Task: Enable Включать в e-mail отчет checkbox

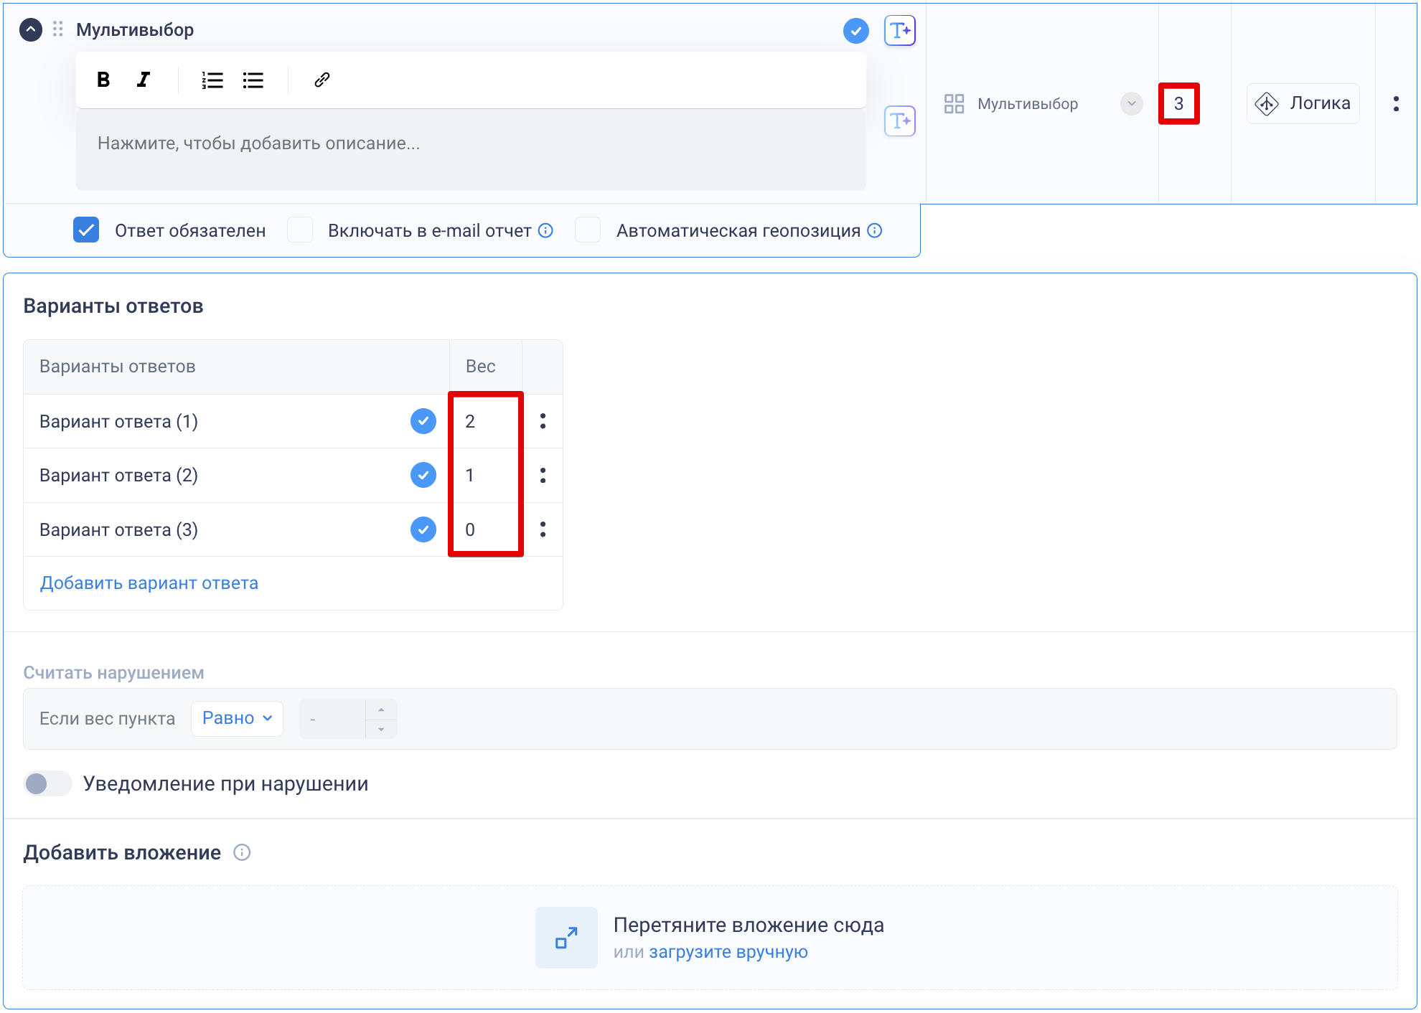Action: pos(300,230)
